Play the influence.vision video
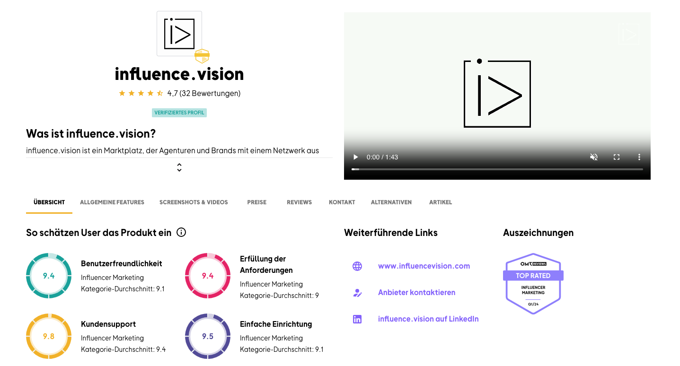This screenshot has width=680, height=366. pyautogui.click(x=356, y=157)
